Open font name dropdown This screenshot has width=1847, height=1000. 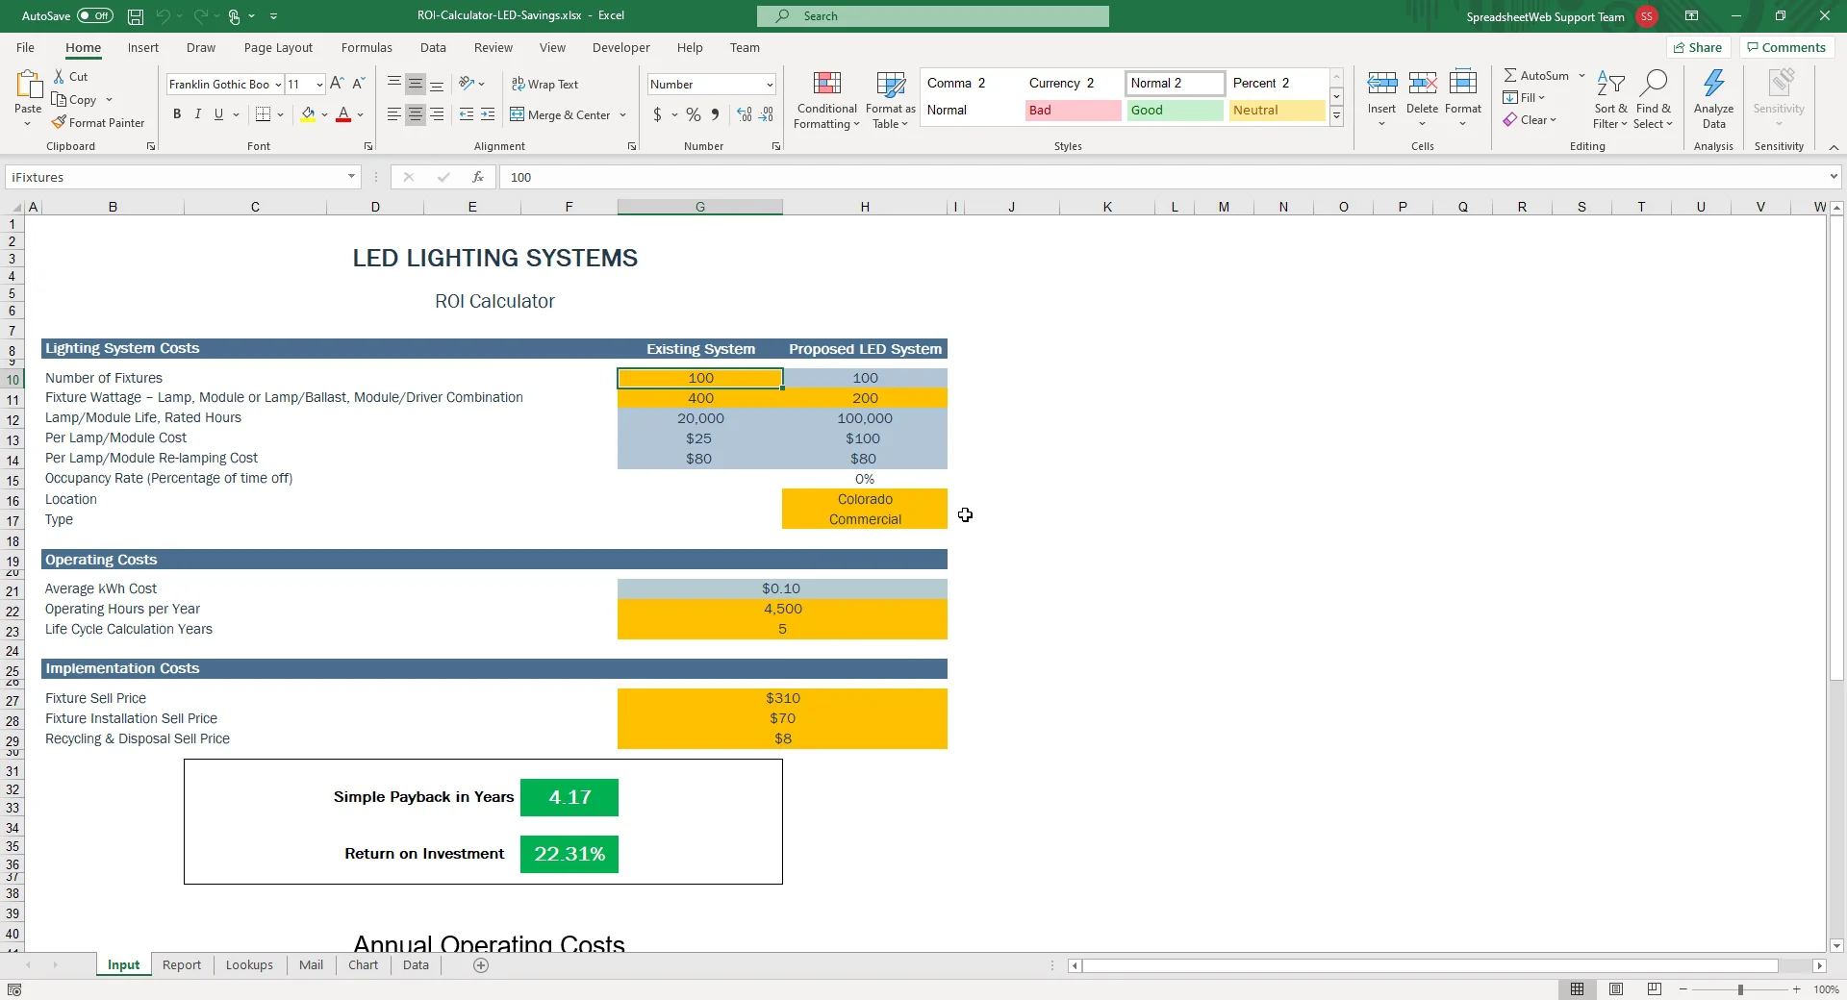pos(278,85)
